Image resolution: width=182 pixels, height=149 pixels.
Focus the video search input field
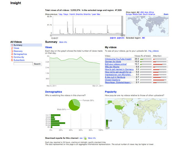pos(23,64)
